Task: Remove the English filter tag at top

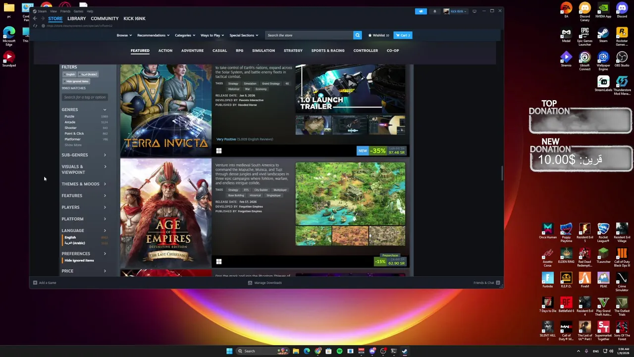Action: coord(70,74)
